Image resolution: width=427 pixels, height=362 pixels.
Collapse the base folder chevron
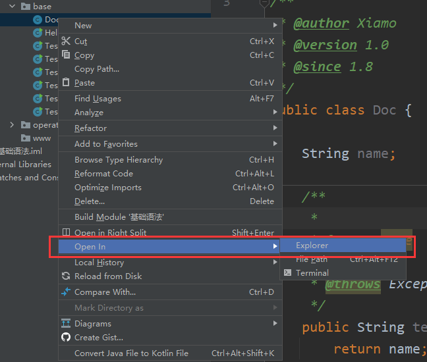pos(13,6)
